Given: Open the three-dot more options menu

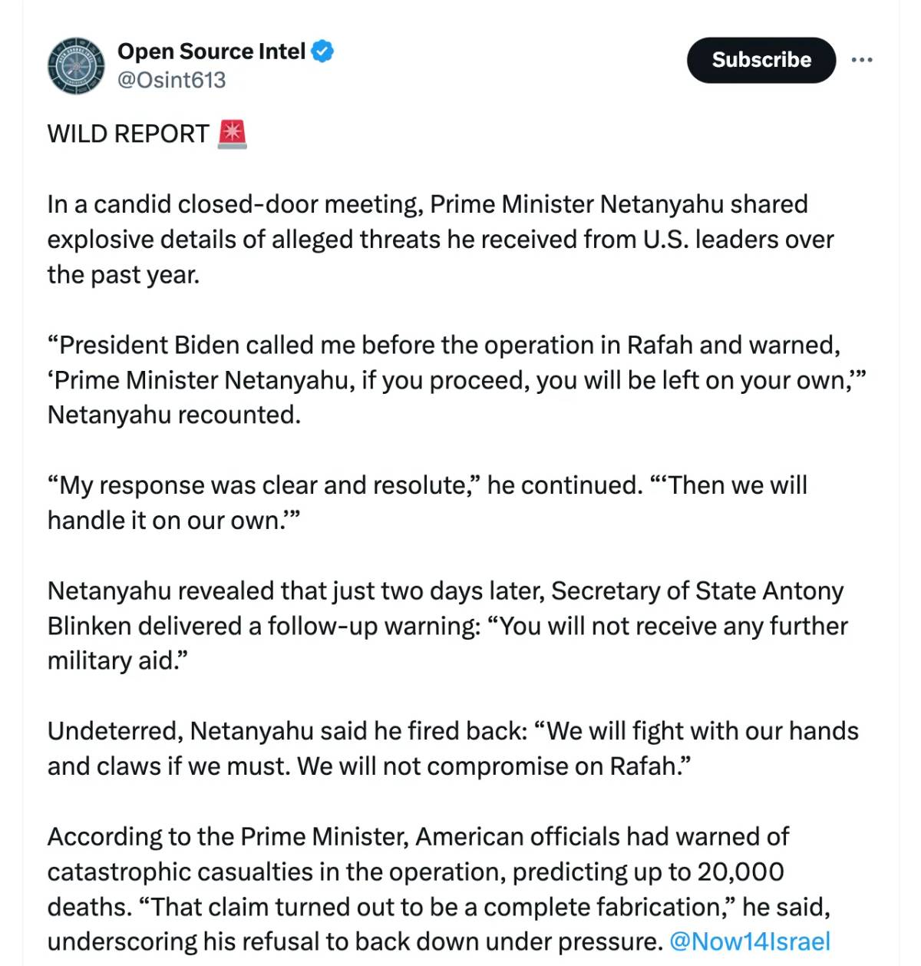Looking at the screenshot, I should coord(862,60).
